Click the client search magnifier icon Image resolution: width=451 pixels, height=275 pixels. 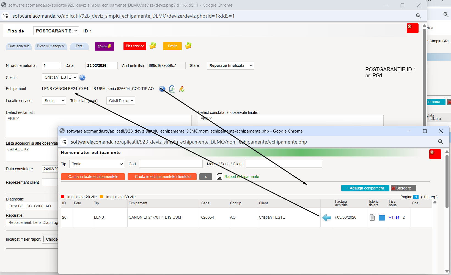point(82,78)
